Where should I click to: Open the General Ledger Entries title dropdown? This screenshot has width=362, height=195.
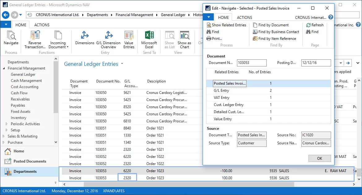(122, 64)
